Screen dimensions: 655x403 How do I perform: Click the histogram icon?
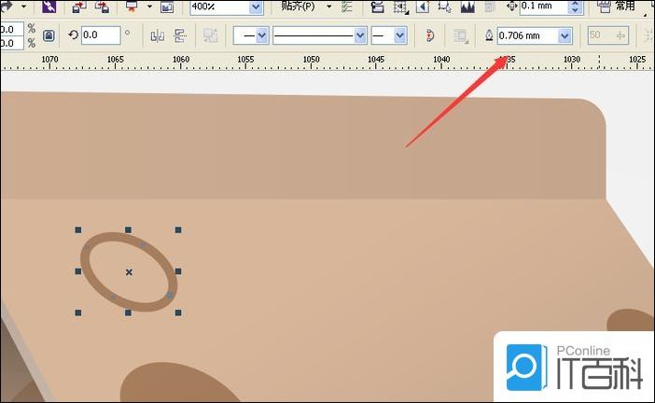coord(467,7)
